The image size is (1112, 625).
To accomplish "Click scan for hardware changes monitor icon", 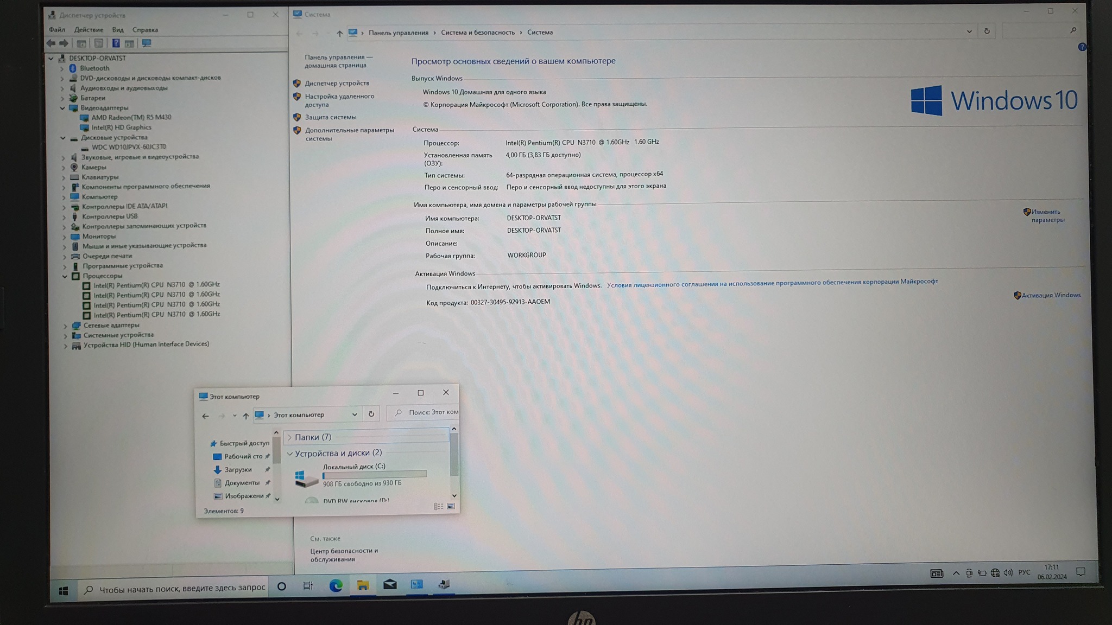I will pyautogui.click(x=146, y=43).
